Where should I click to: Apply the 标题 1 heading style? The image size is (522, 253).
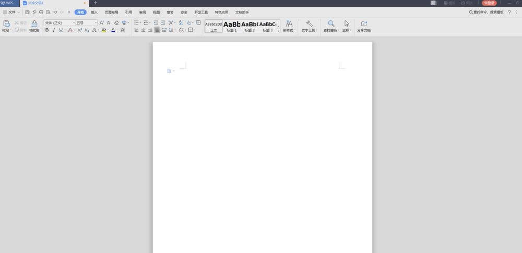232,26
